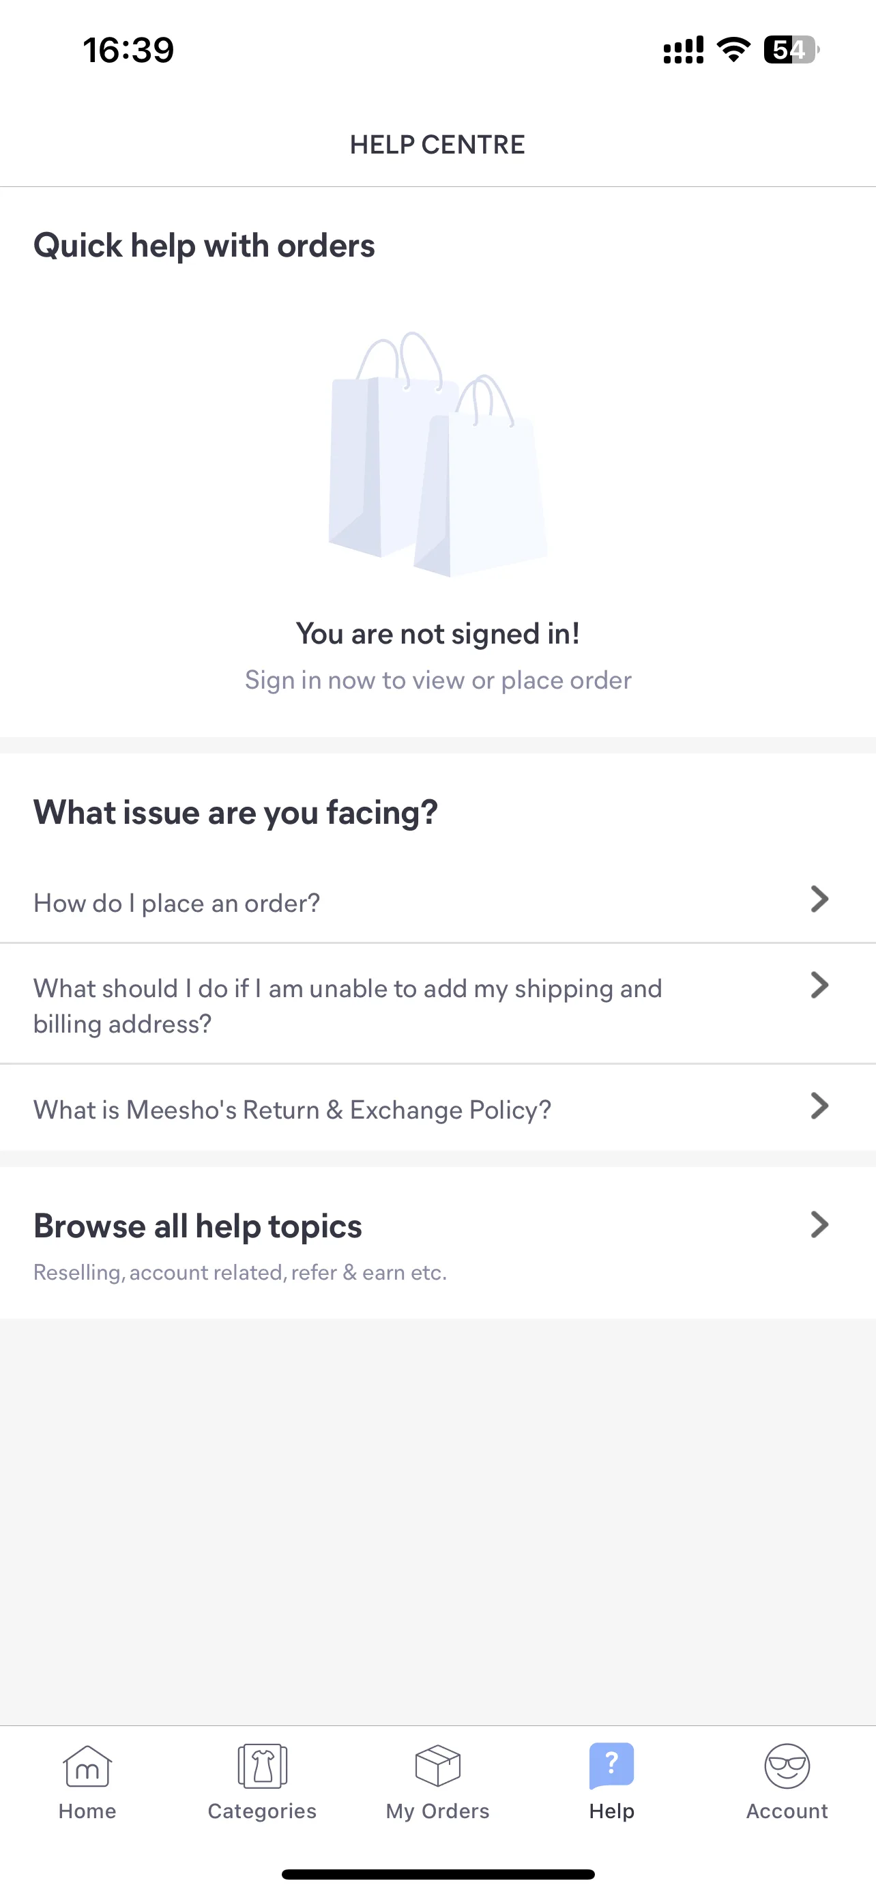
Task: Tap the cellular signal bars icon
Action: [x=684, y=49]
